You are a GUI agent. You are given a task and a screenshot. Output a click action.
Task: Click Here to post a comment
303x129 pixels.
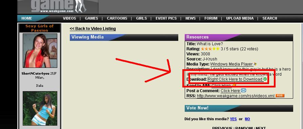pyautogui.click(x=230, y=91)
